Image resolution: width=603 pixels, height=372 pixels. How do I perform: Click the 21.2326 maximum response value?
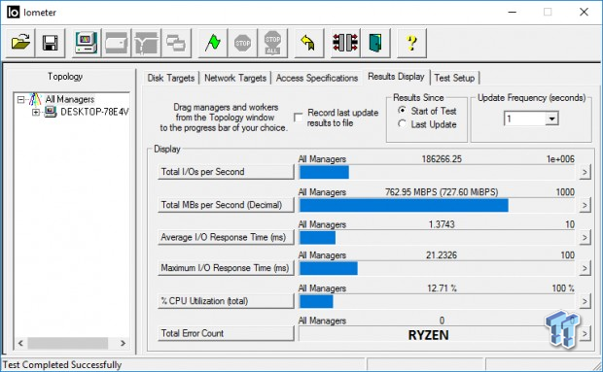click(x=442, y=254)
